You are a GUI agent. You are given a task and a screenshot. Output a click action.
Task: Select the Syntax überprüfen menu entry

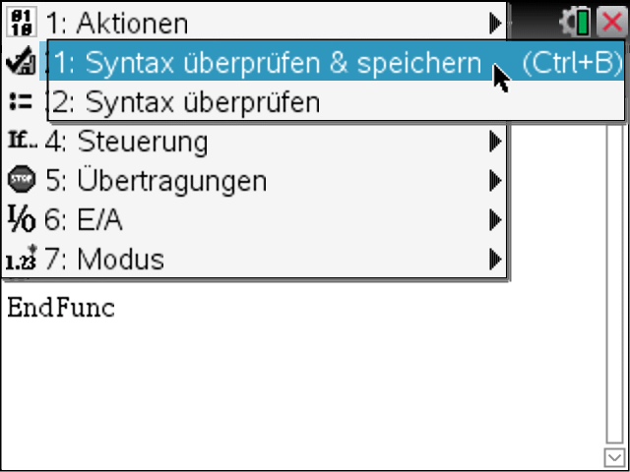(x=337, y=100)
